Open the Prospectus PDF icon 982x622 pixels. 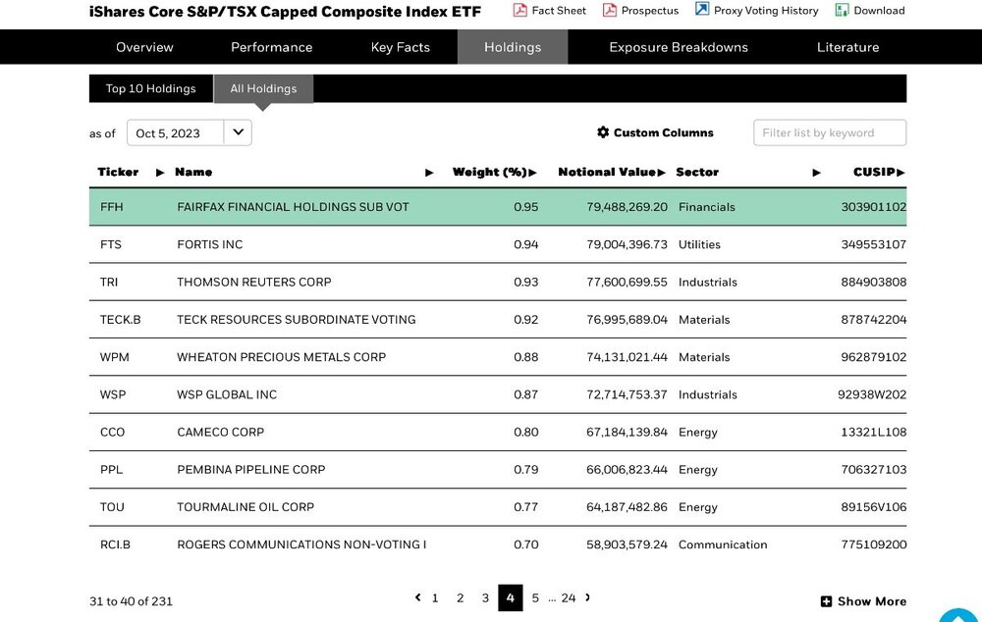click(610, 10)
